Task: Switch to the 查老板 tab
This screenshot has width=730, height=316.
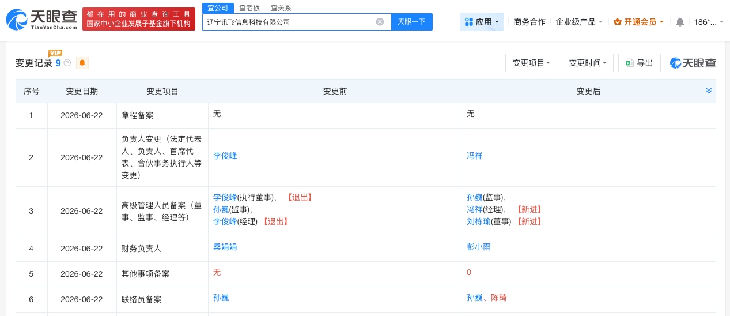Action: (x=249, y=8)
